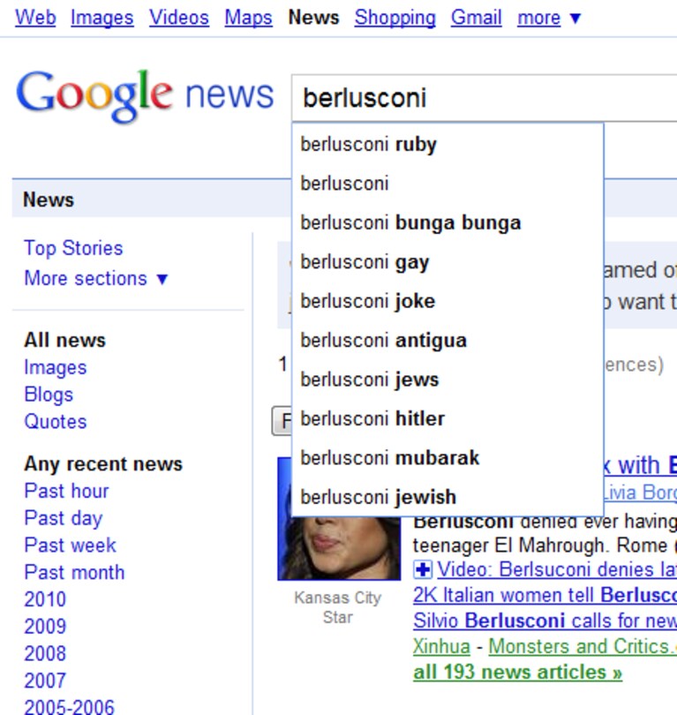The height and width of the screenshot is (715, 677).
Task: Choose suggestion 'berlusconi gay'
Action: pos(448,262)
